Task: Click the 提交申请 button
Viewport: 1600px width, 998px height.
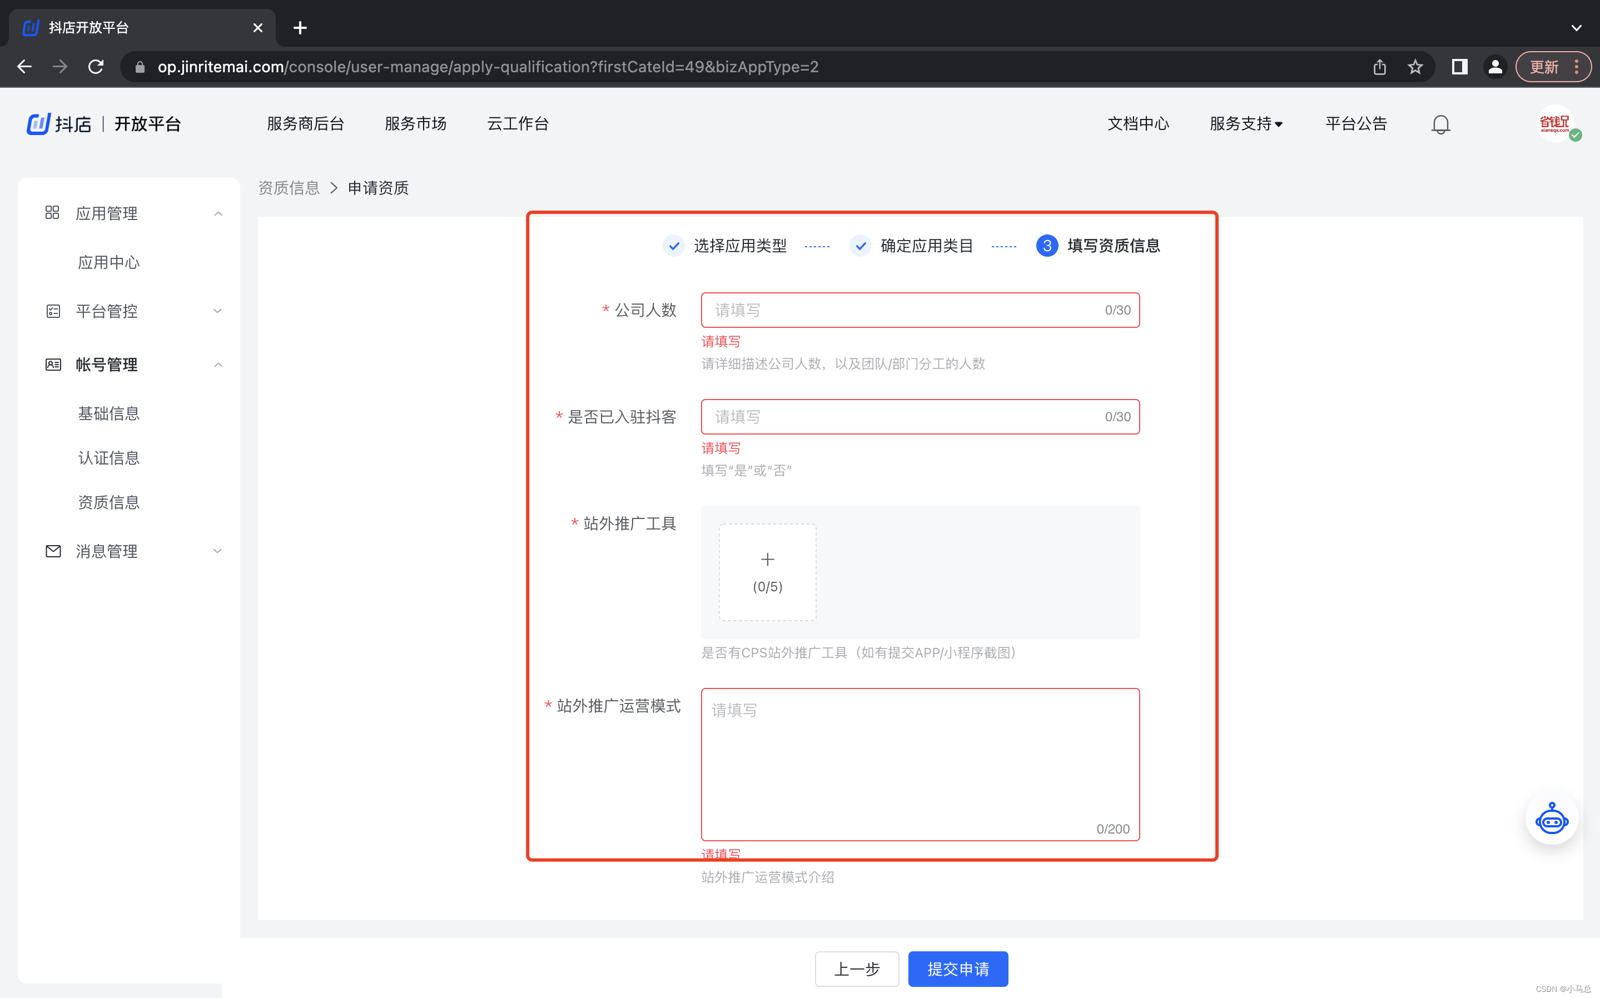Action: coord(957,969)
